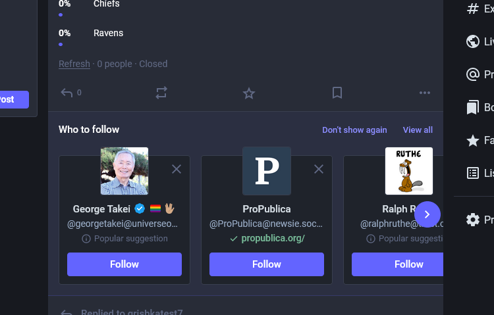Open George Takei's avatar photo
494x315 pixels.
(124, 171)
